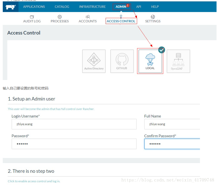The width and height of the screenshot is (217, 185).
Task: Click the Password field
Action: [74, 144]
